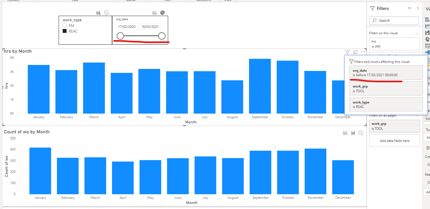Open focus mode for hrs by Month chart
Image resolution: width=430 pixels, height=209 pixels.
point(355,52)
